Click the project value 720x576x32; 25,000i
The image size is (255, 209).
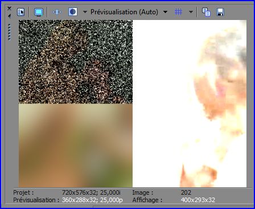(91, 192)
